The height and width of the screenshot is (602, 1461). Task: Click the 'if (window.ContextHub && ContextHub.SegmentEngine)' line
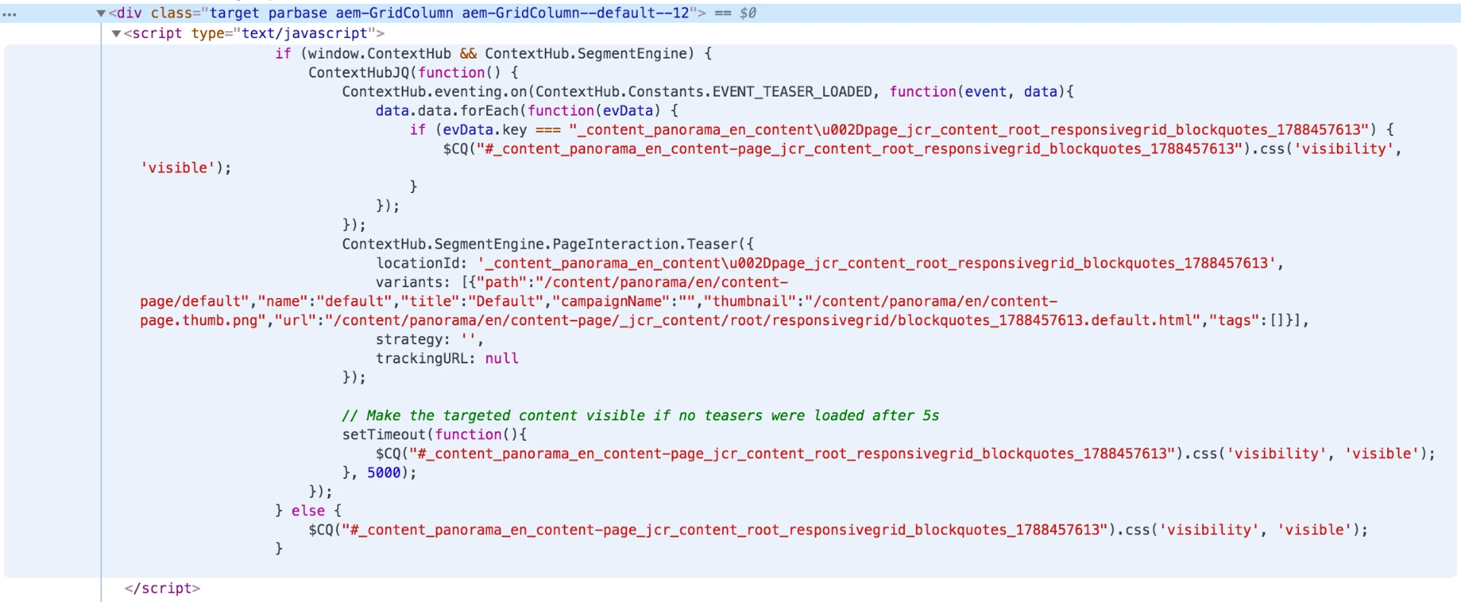(494, 53)
